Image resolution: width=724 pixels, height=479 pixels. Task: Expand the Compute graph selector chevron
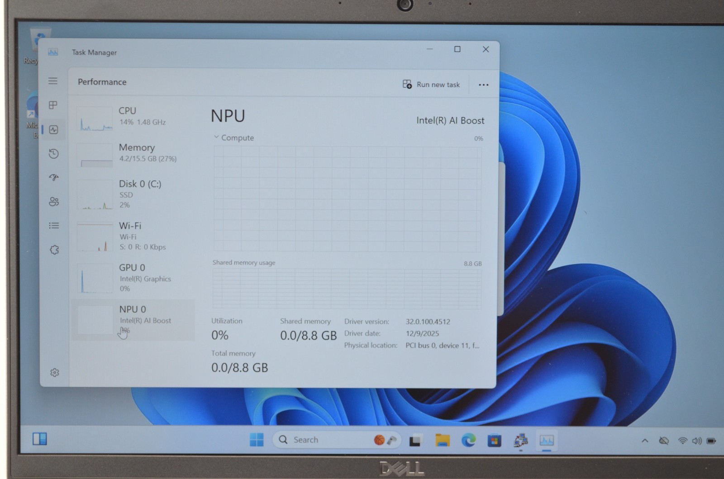tap(216, 137)
